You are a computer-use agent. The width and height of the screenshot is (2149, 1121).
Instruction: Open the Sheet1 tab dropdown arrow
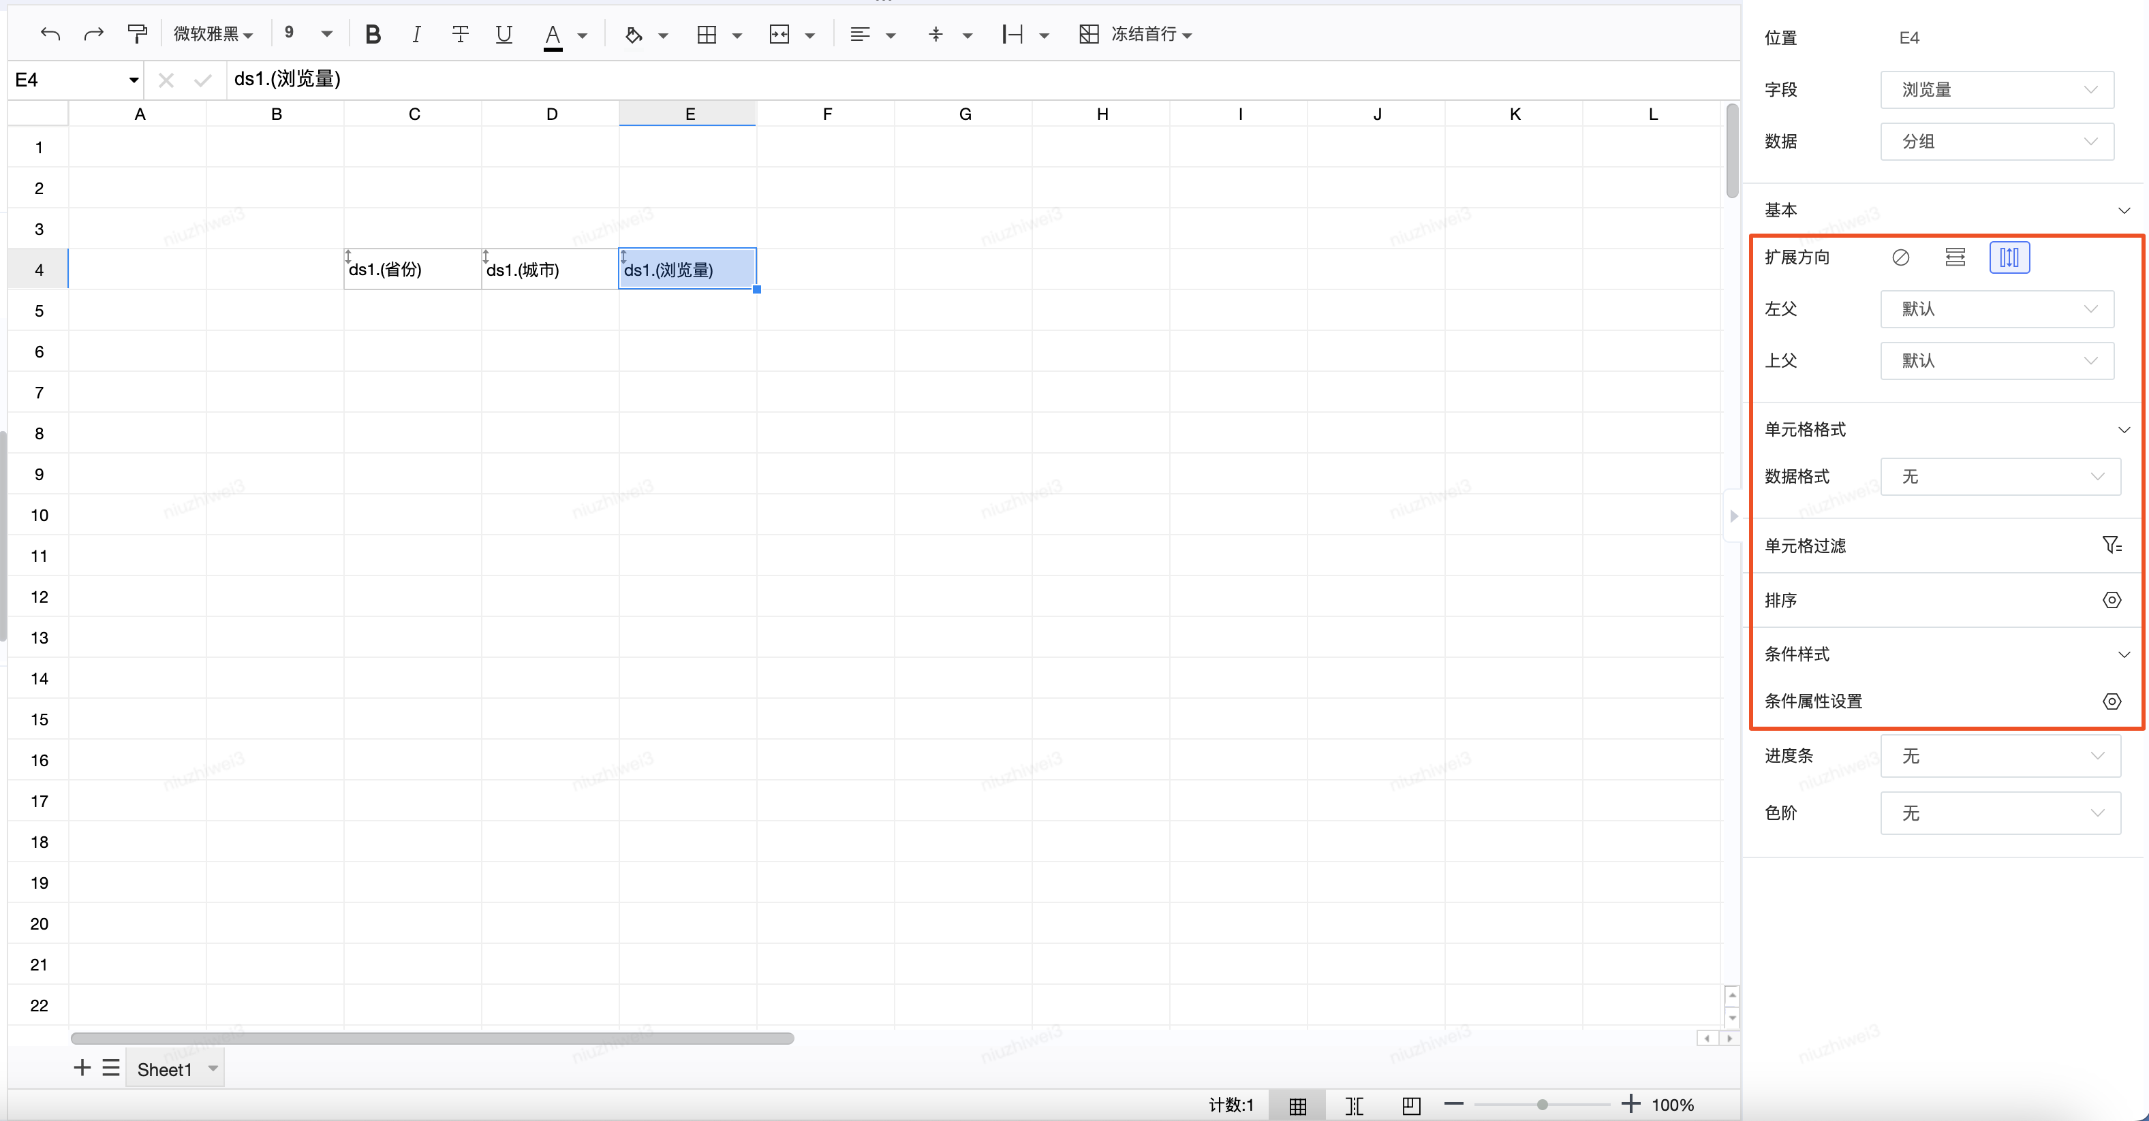click(213, 1069)
